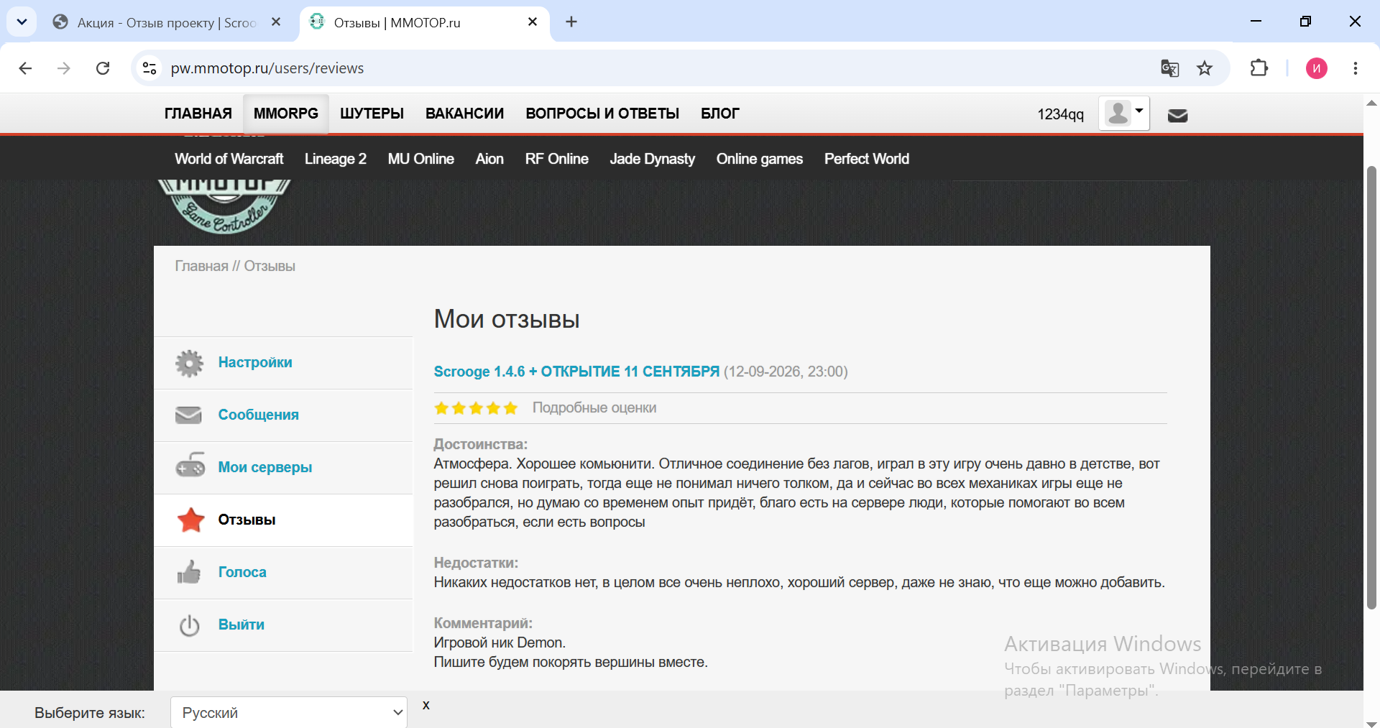1380x728 pixels.
Task: Close the language bar with the x
Action: pos(426,705)
